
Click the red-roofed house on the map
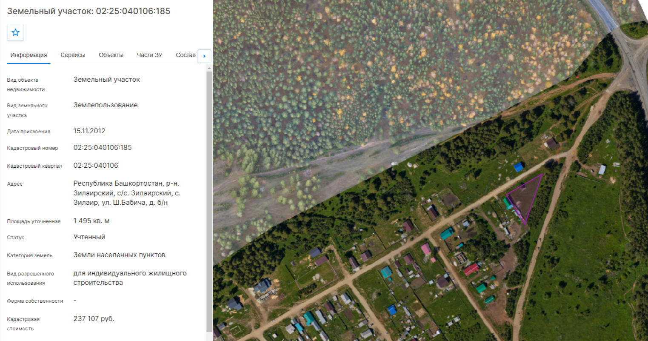[471, 269]
